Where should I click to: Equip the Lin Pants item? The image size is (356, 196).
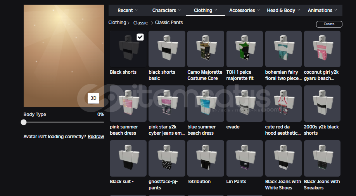(245, 158)
